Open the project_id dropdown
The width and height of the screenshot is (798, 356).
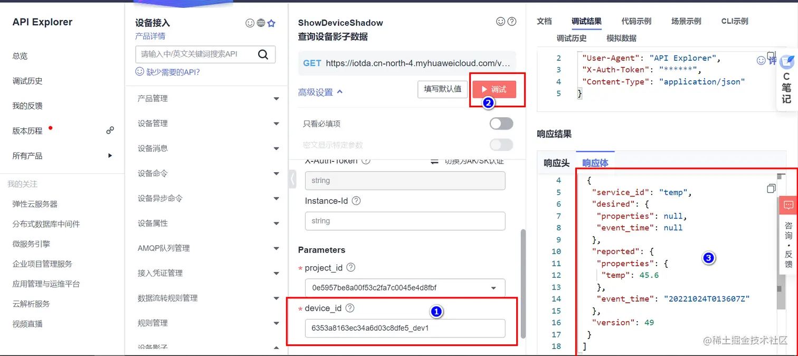(405, 288)
